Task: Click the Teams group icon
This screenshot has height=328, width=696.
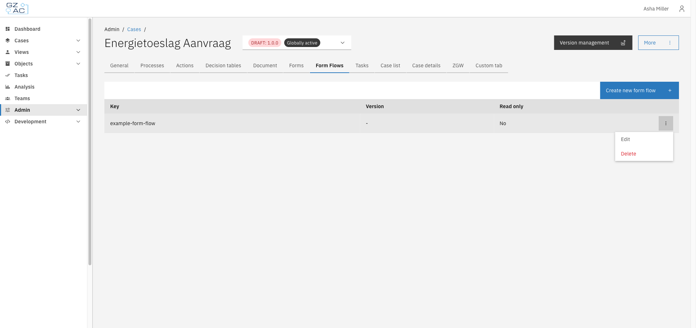Action: 8,98
